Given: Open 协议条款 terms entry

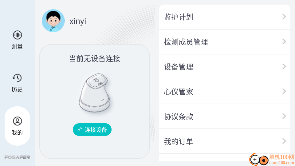Looking at the screenshot, I should 179,117.
